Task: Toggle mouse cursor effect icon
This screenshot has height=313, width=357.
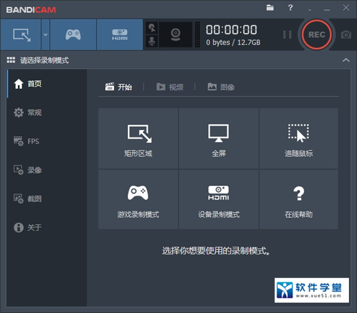Action: 152,28
